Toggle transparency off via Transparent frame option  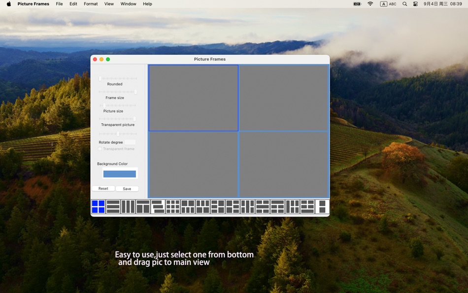click(100, 148)
